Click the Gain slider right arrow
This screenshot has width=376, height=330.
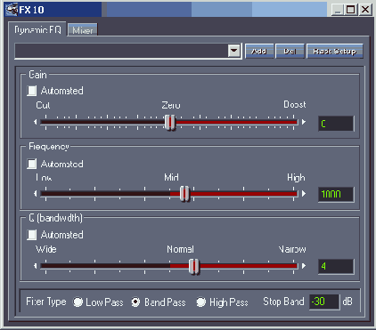(x=304, y=122)
